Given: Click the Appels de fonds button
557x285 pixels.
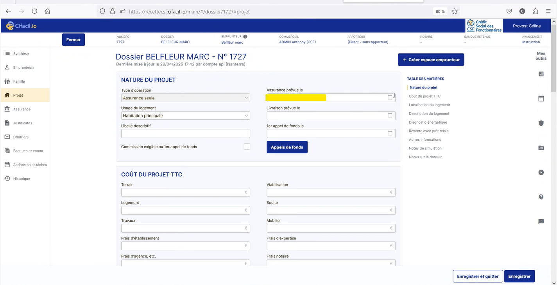Looking at the screenshot, I should coord(287,147).
